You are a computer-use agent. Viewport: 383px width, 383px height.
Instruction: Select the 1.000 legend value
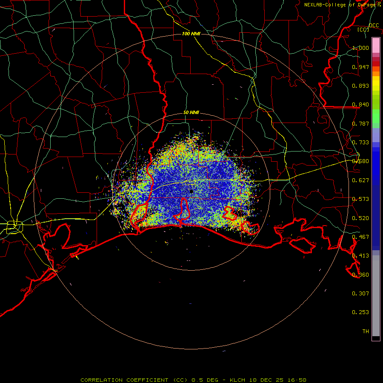click(x=360, y=48)
